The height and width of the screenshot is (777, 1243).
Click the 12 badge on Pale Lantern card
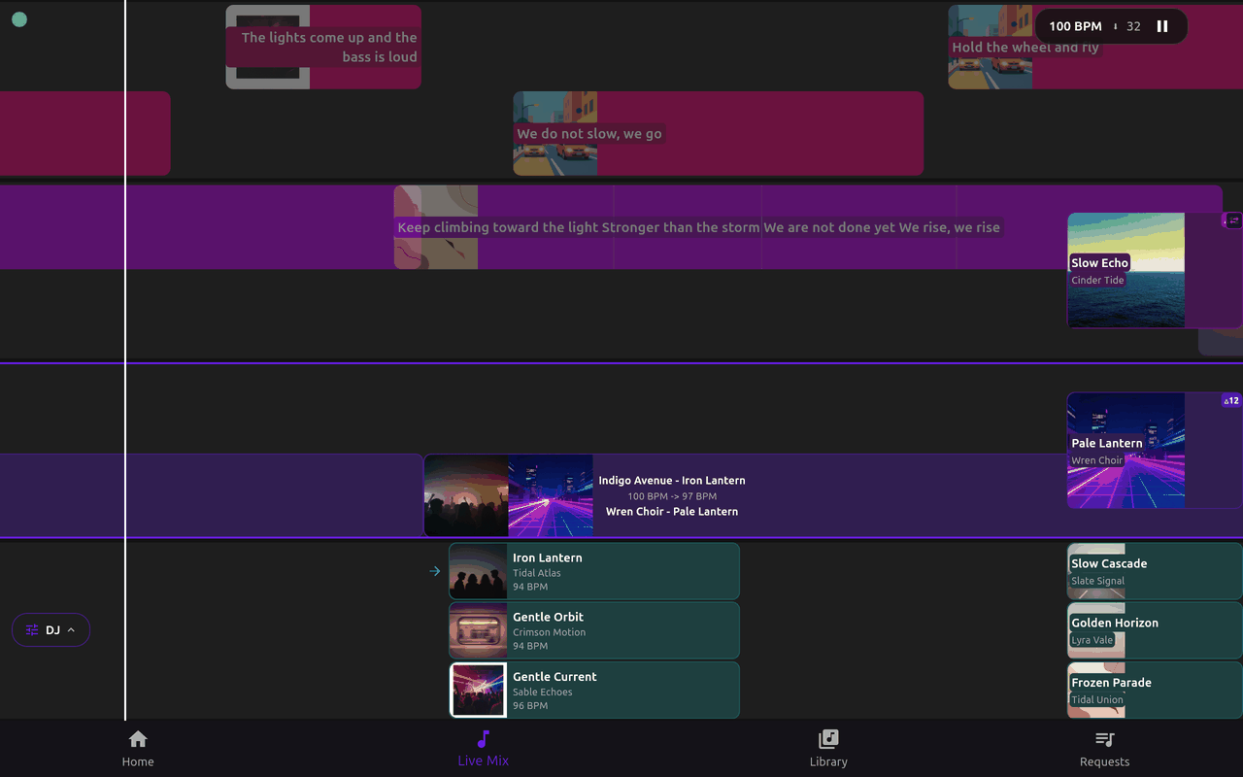click(1231, 400)
